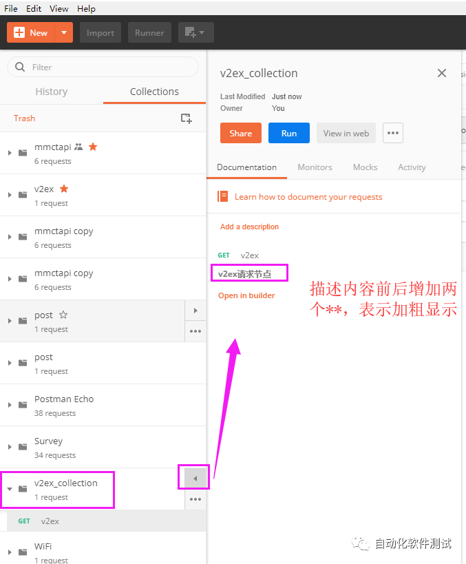Click Open in builder link
This screenshot has height=564, width=466.
(246, 295)
